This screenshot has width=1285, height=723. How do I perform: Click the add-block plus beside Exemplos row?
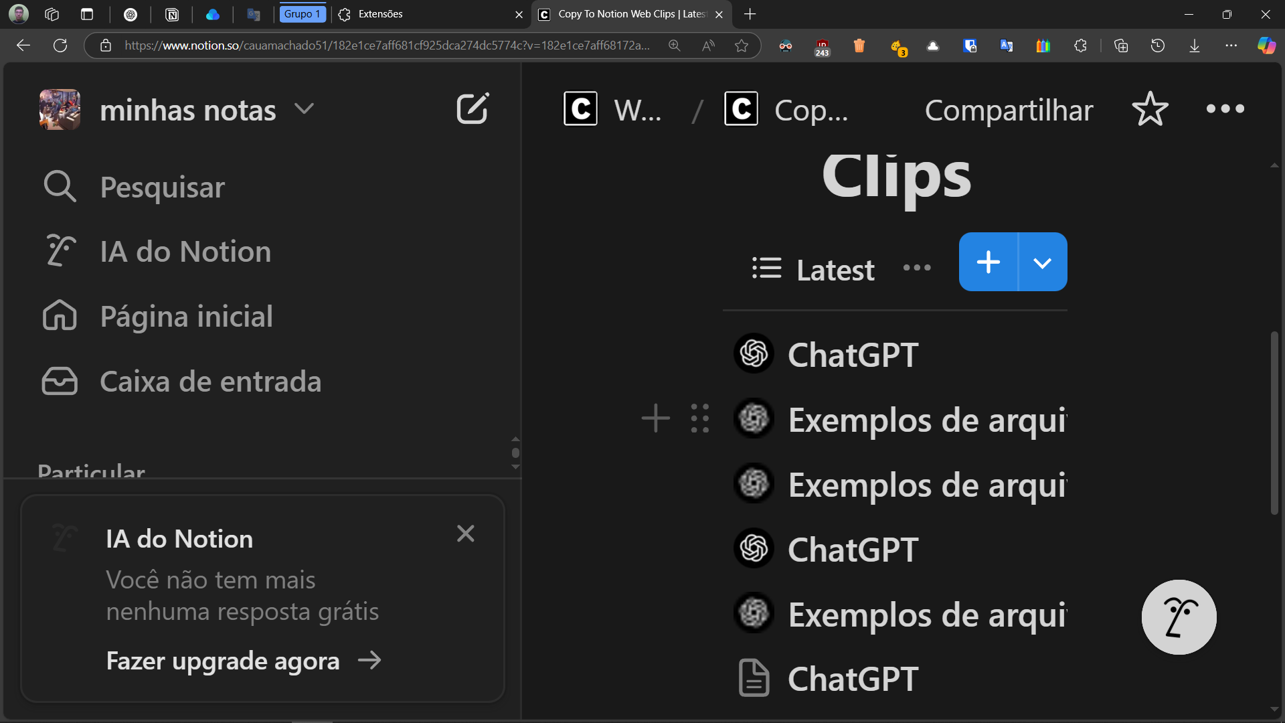[x=655, y=418]
